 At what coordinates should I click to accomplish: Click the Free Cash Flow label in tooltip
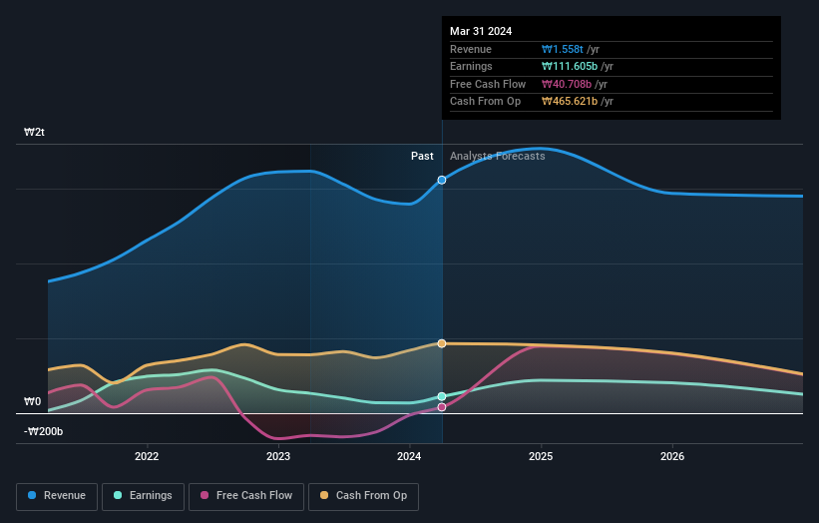[x=488, y=84]
